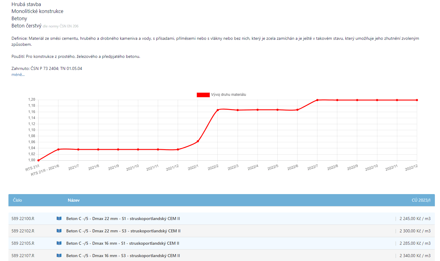Open Beton Dmax 22 mm S1 item
The height and width of the screenshot is (261, 440).
click(x=123, y=219)
